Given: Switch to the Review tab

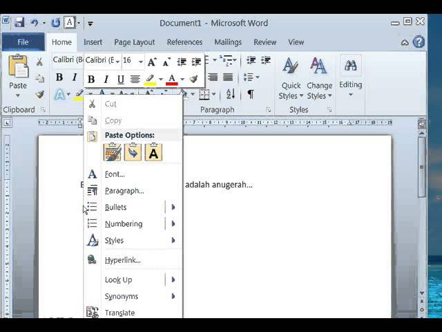Looking at the screenshot, I should (265, 42).
